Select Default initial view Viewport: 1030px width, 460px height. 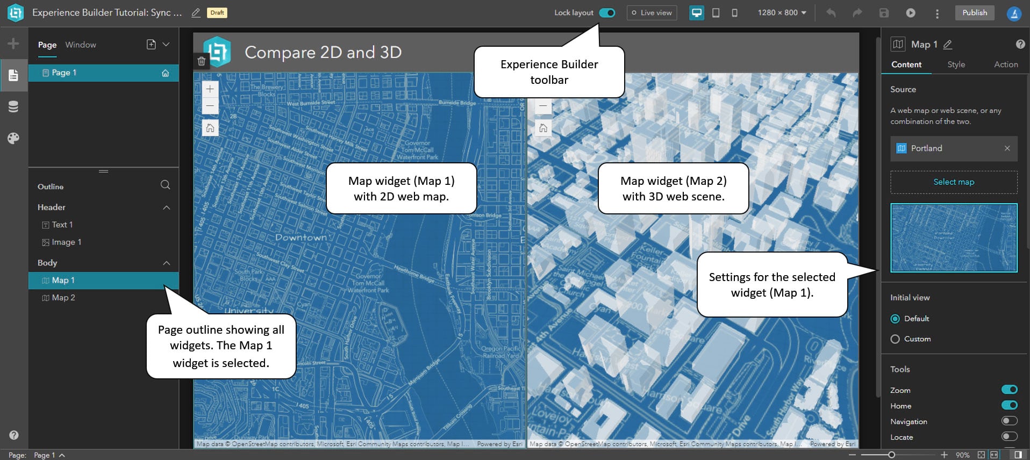895,319
